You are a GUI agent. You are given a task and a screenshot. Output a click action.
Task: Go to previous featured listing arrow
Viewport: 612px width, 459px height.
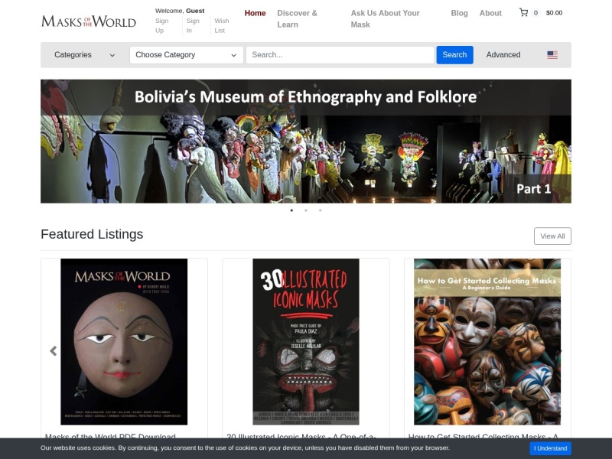click(x=54, y=351)
